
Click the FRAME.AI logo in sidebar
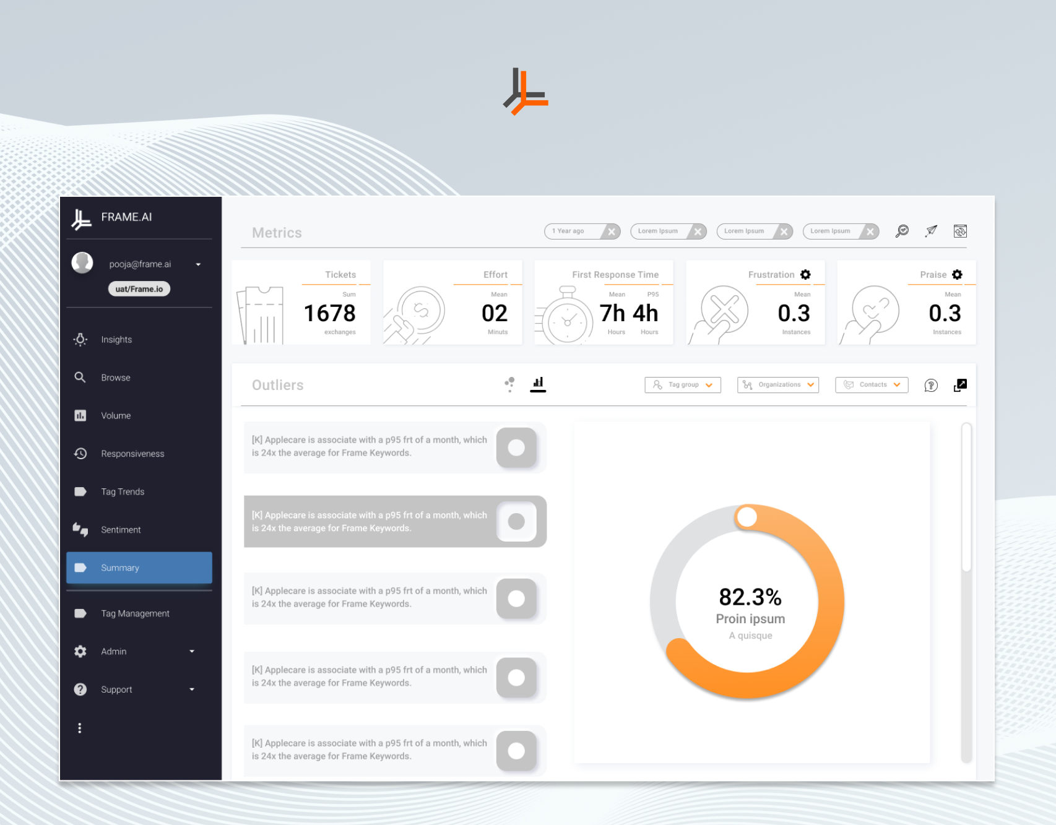click(x=81, y=218)
